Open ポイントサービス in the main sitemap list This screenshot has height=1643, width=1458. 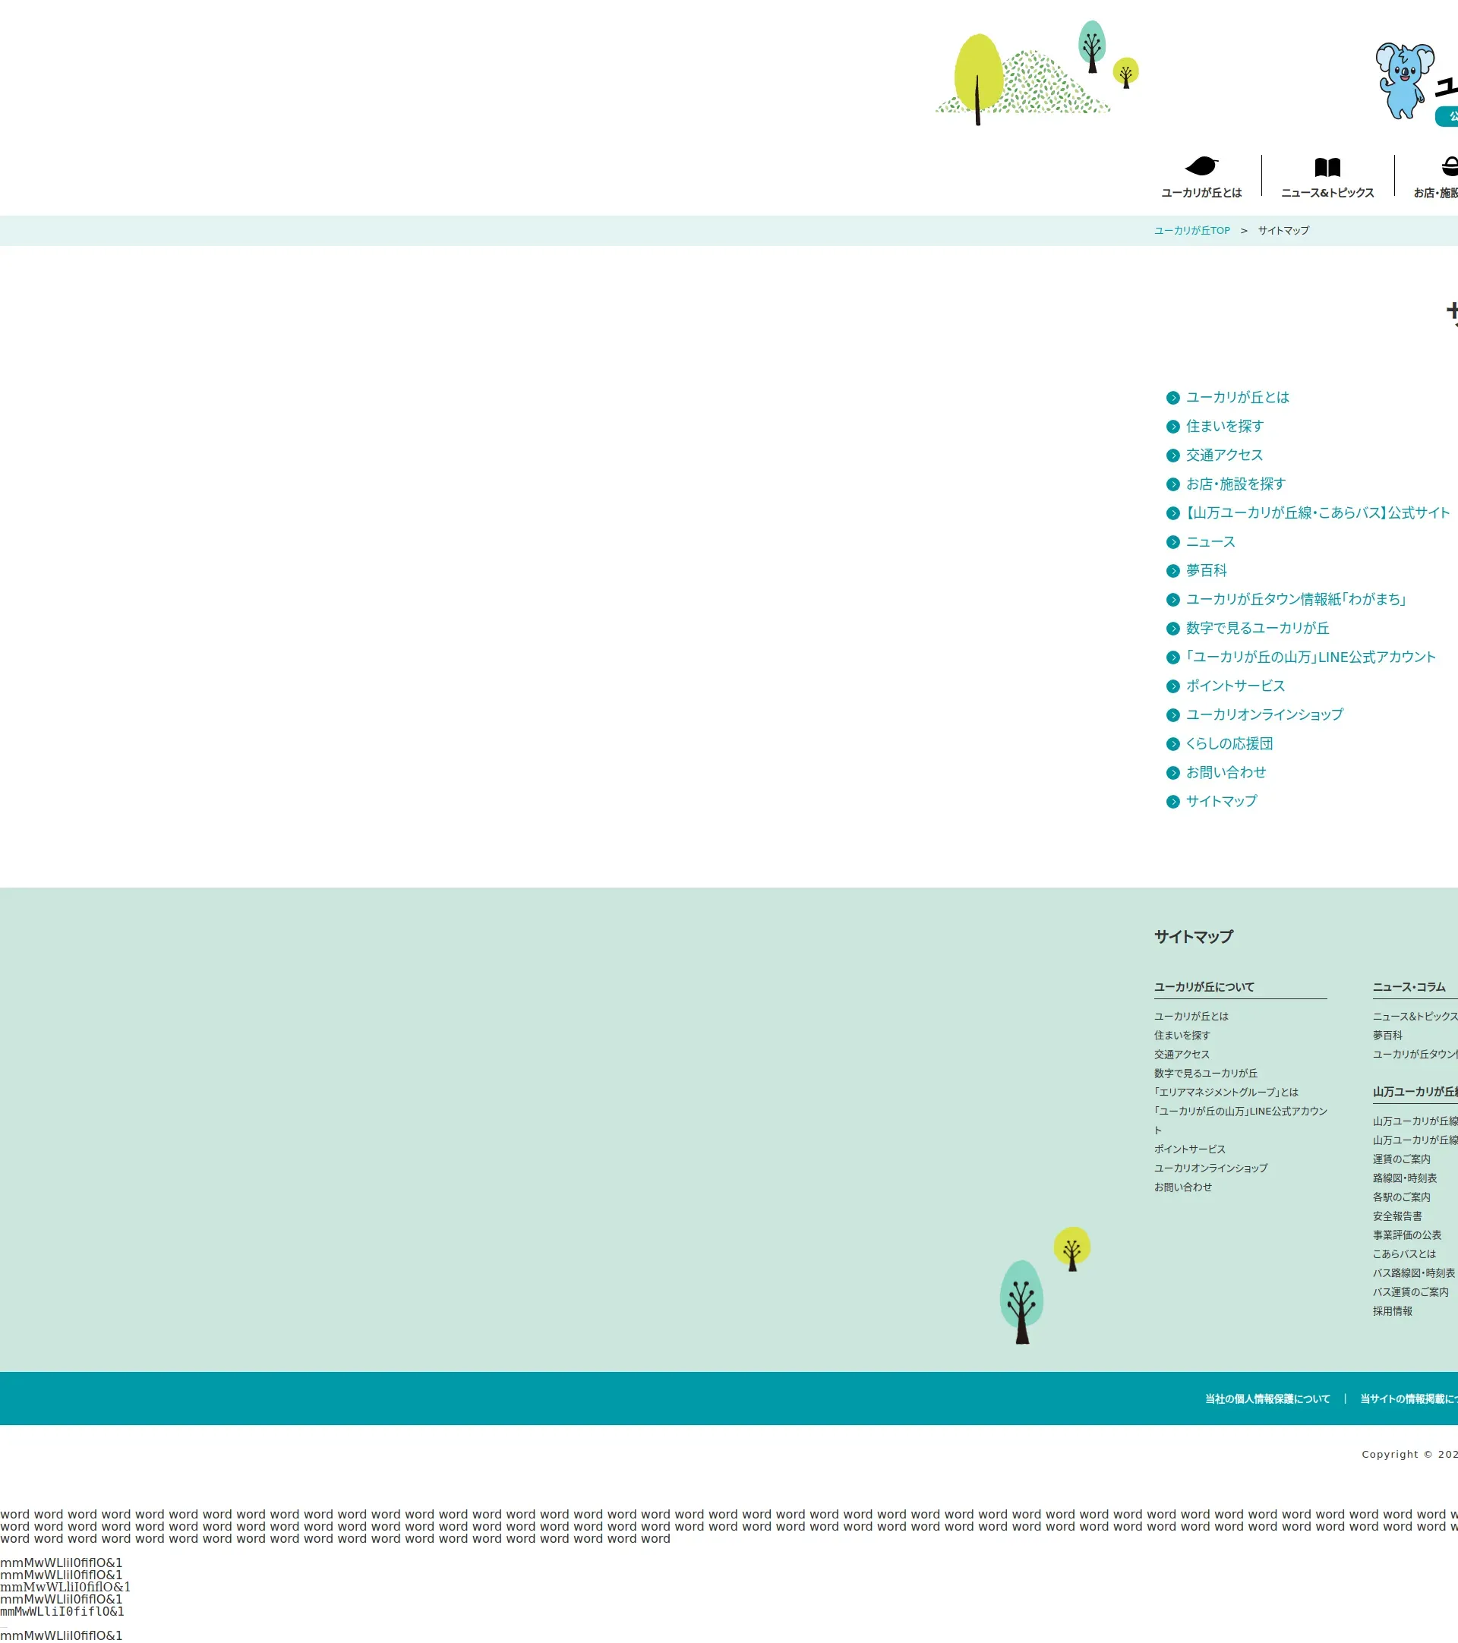[x=1236, y=686]
